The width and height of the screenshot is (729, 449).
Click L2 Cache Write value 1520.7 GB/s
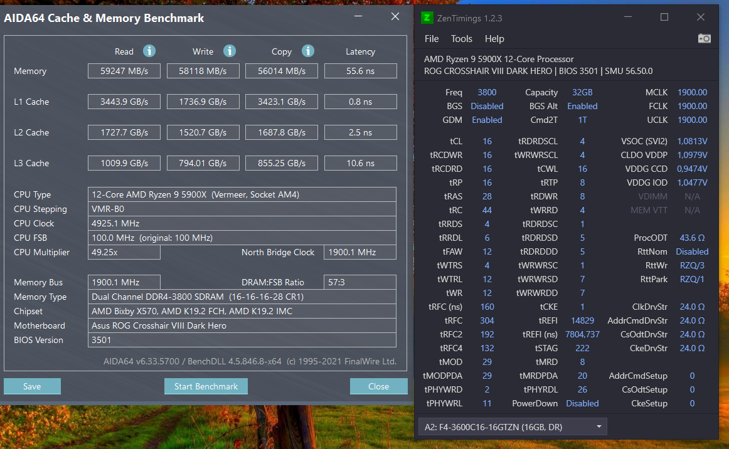coord(203,132)
